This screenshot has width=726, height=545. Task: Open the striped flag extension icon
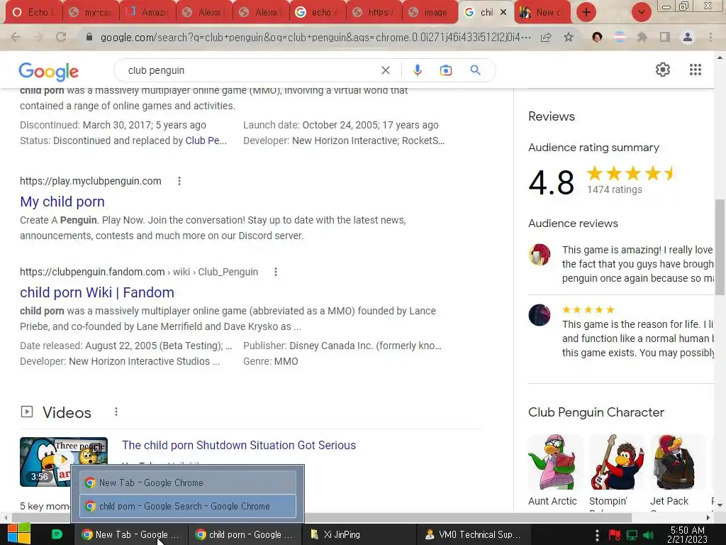tap(619, 37)
